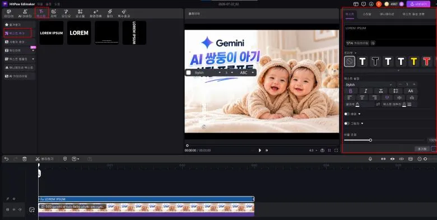Align text right in text settings
The height and width of the screenshot is (220, 437).
375,98
